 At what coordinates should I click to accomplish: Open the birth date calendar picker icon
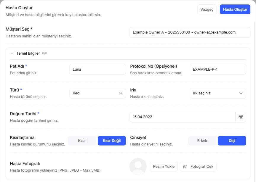pos(241,117)
